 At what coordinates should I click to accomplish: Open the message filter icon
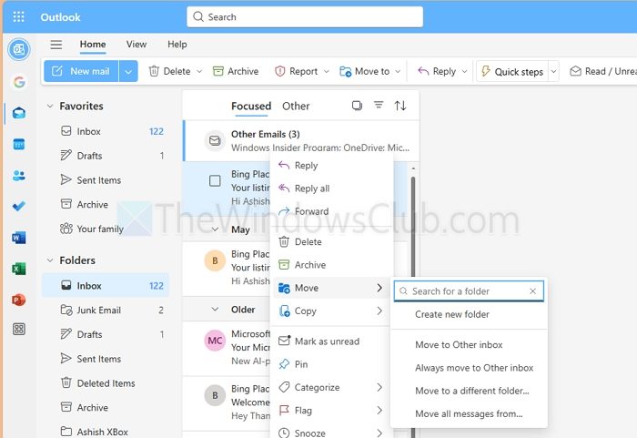pyautogui.click(x=379, y=106)
